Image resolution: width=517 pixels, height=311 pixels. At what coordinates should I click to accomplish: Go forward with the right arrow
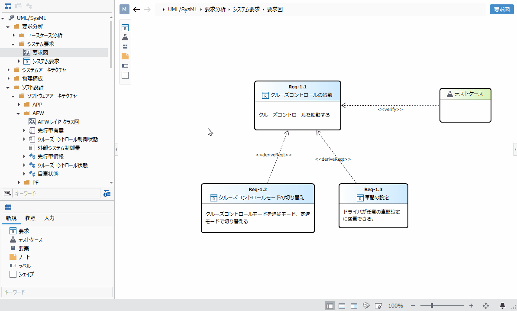click(147, 10)
